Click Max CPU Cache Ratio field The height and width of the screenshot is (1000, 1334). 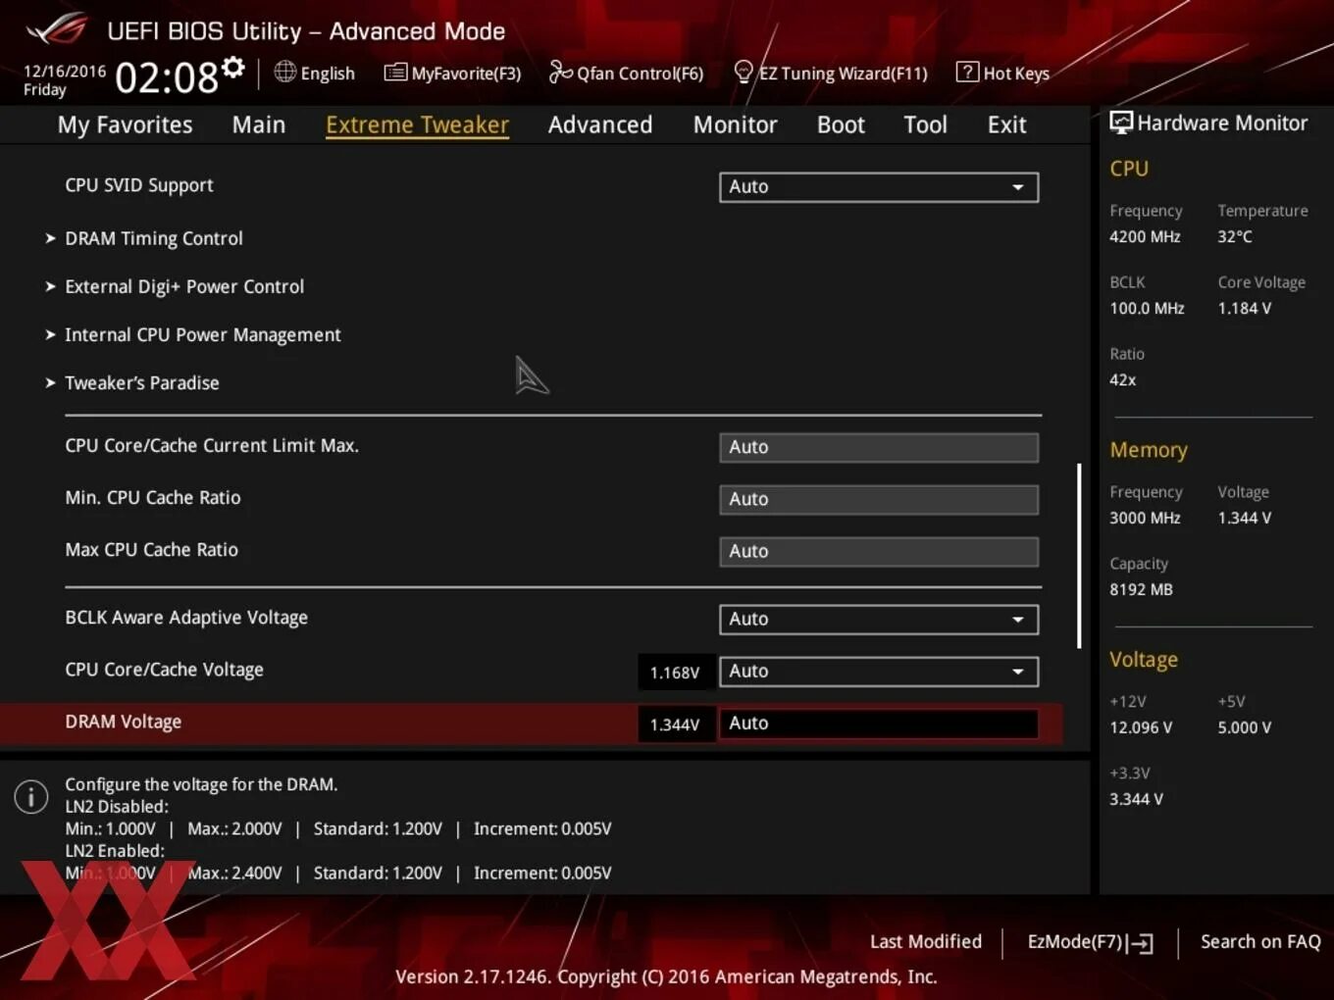coord(879,551)
